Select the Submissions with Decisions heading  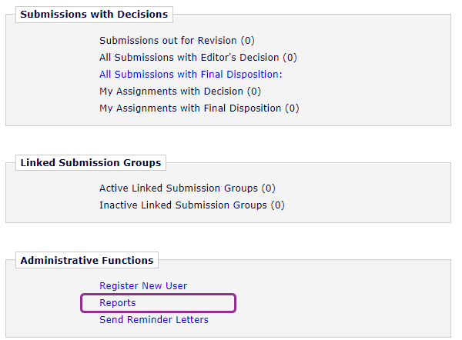tap(94, 14)
